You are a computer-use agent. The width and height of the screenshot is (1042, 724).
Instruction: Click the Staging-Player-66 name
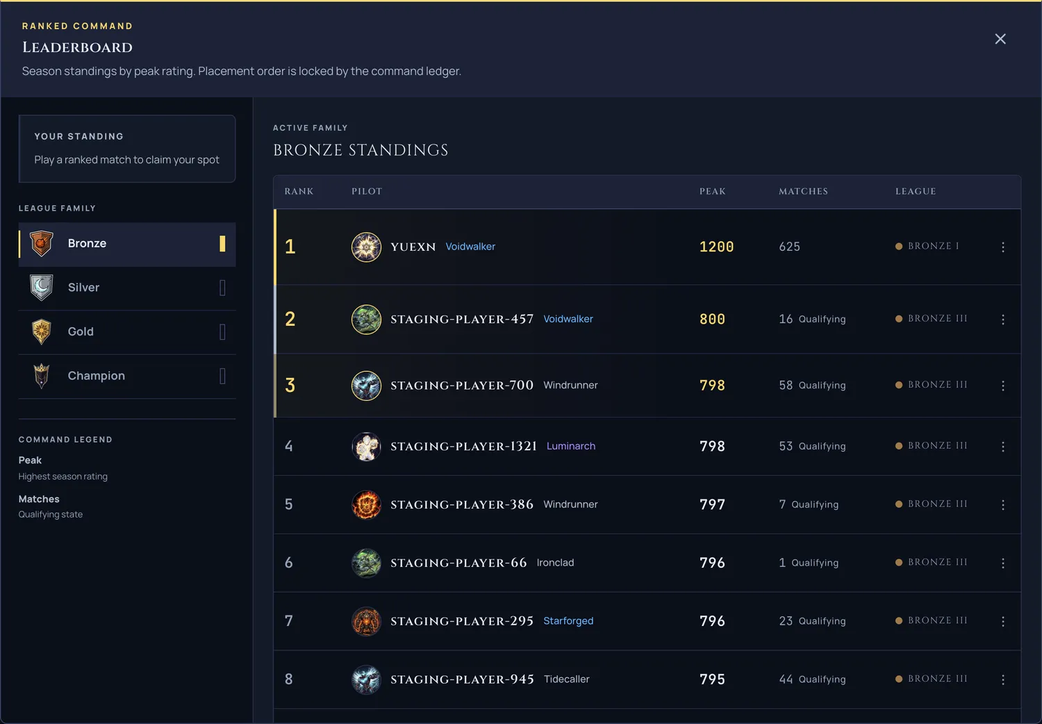click(458, 563)
